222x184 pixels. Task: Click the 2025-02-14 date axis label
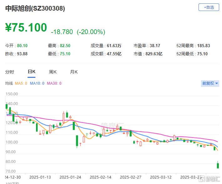click(x=101, y=177)
